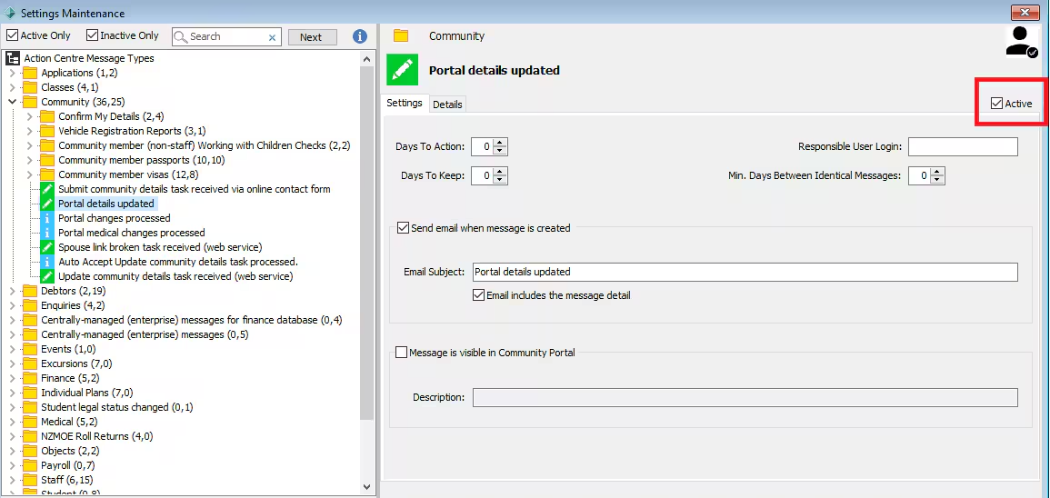This screenshot has width=1050, height=498.
Task: Click pencil icon for Spouse link broken task
Action: [47, 247]
